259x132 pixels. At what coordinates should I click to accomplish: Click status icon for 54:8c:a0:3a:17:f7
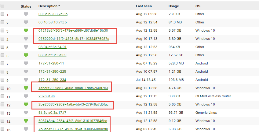pos(26,113)
